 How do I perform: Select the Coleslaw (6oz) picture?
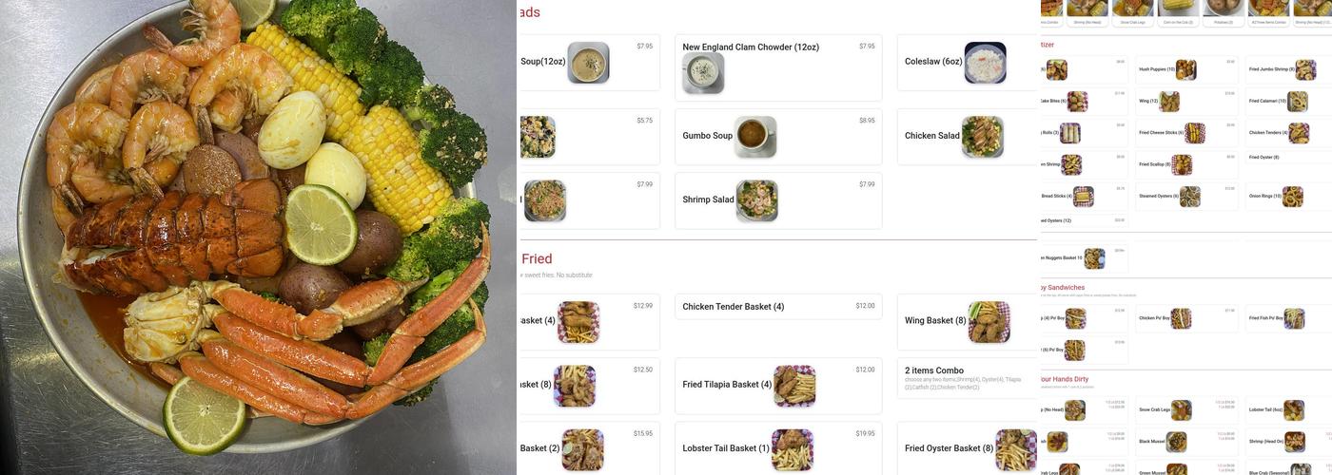(x=985, y=63)
